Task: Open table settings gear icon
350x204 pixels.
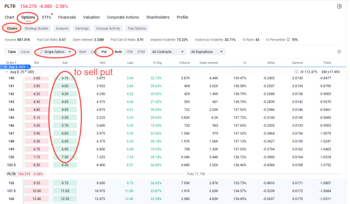Action: 339,52
